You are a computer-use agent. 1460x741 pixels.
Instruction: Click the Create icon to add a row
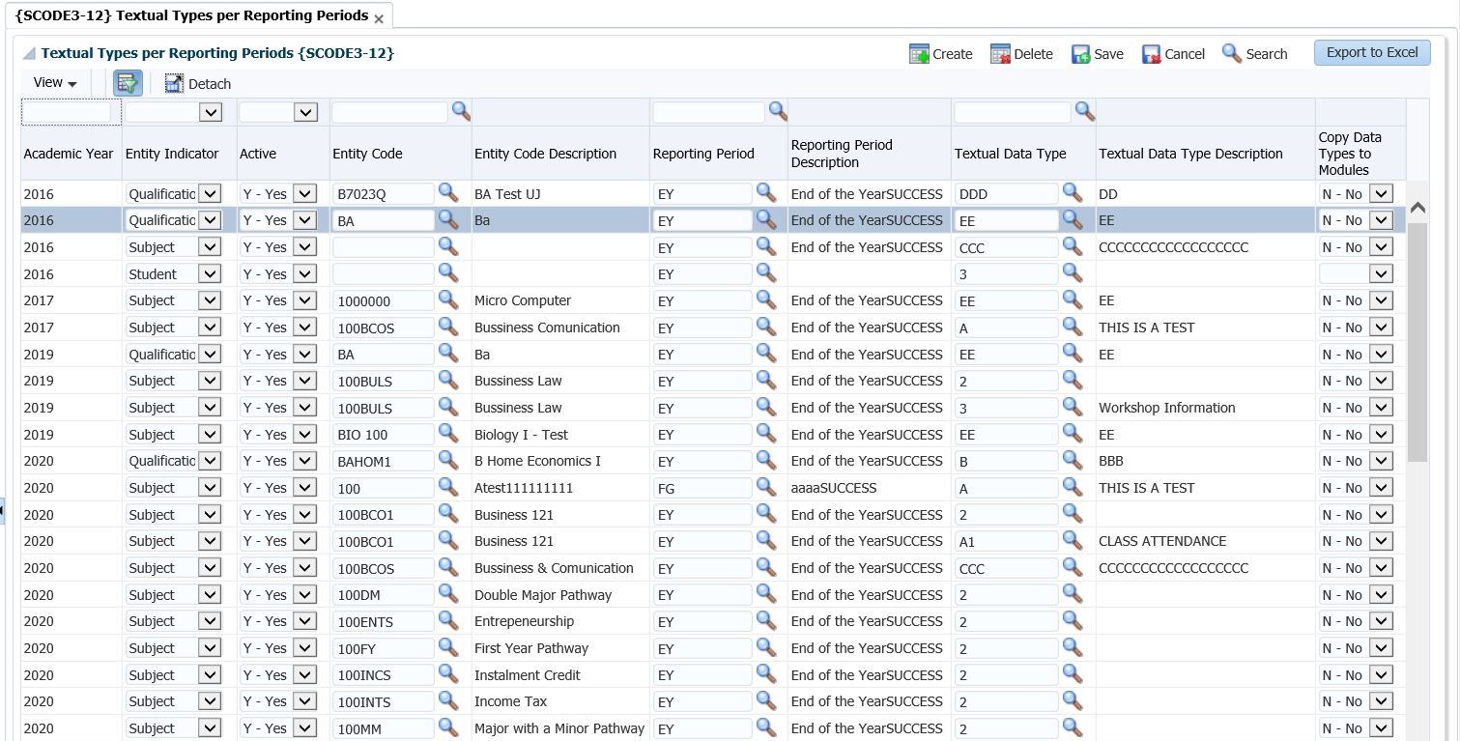919,54
